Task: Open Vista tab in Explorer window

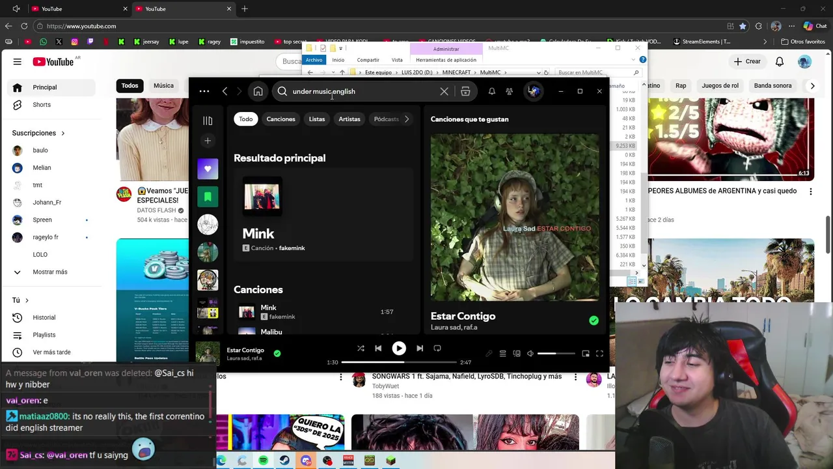Action: [x=397, y=60]
